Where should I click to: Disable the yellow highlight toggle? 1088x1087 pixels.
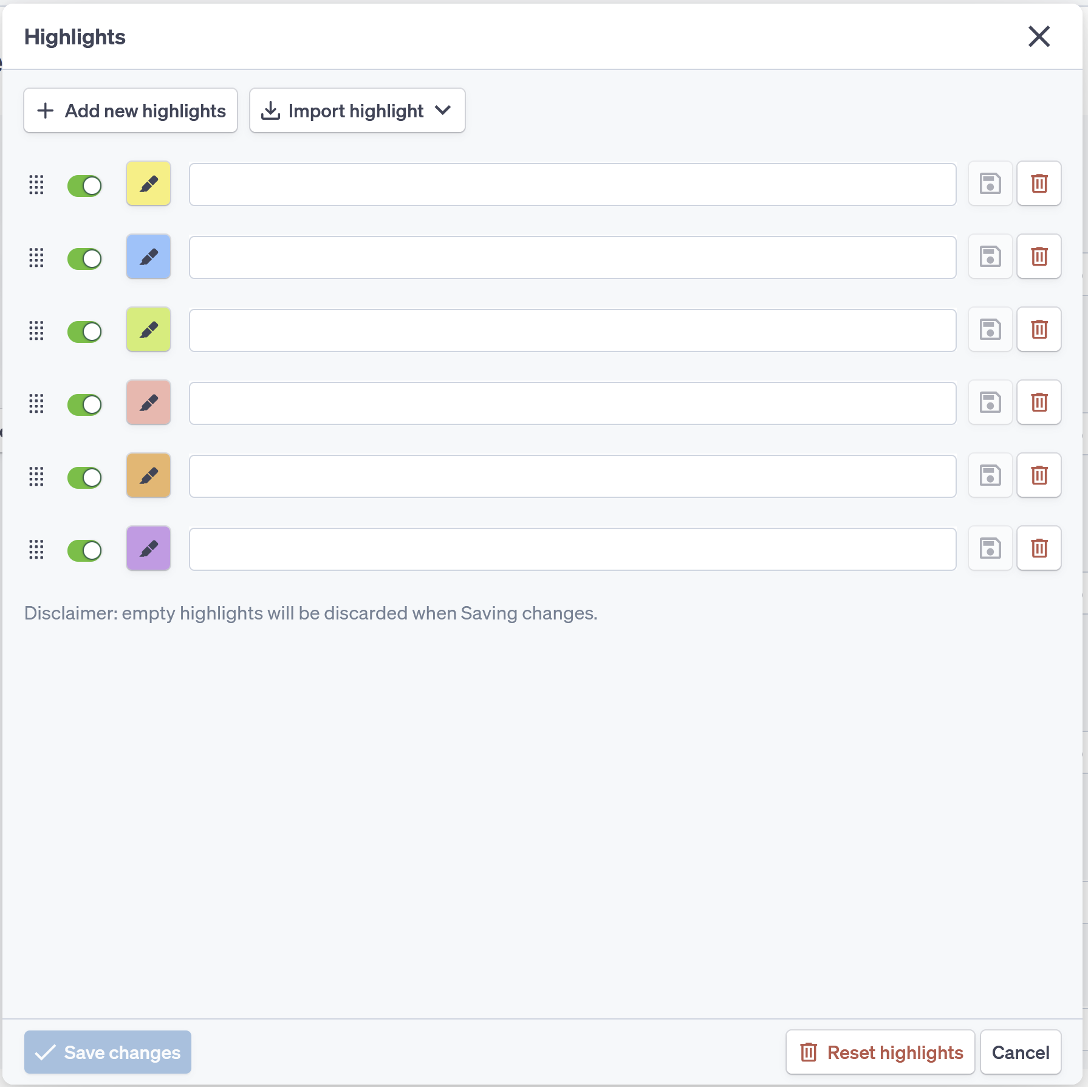pos(84,185)
